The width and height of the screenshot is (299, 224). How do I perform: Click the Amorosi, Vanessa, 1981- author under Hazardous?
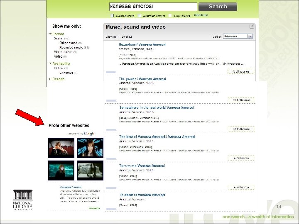[x=136, y=49]
